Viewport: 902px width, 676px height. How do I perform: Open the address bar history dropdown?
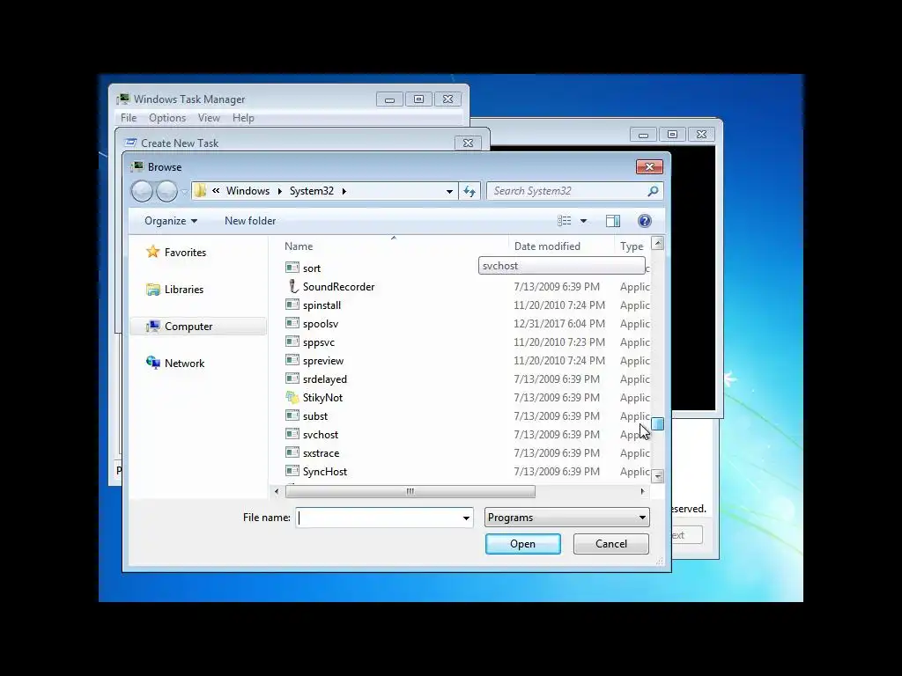coord(449,191)
